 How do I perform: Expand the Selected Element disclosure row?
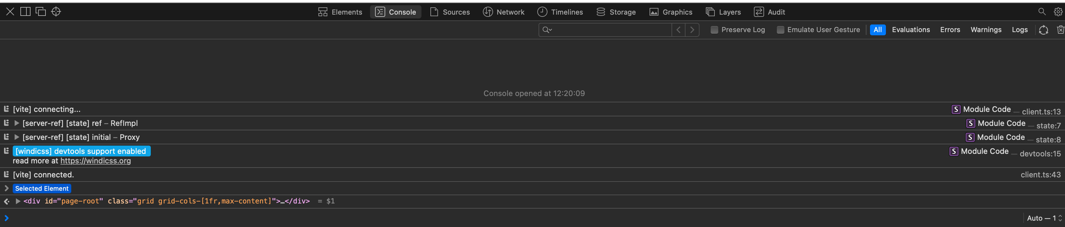pos(6,188)
